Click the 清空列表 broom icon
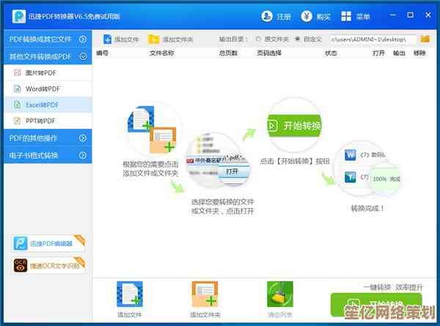440x326 pixels. tap(279, 294)
